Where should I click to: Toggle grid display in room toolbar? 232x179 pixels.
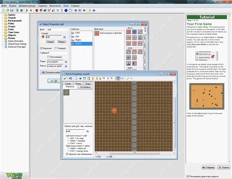[118, 78]
